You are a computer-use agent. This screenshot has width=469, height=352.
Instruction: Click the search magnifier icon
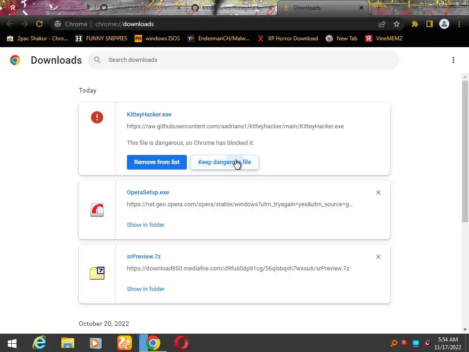pos(97,60)
